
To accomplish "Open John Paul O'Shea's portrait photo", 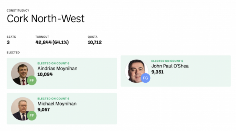I will coord(137,71).
